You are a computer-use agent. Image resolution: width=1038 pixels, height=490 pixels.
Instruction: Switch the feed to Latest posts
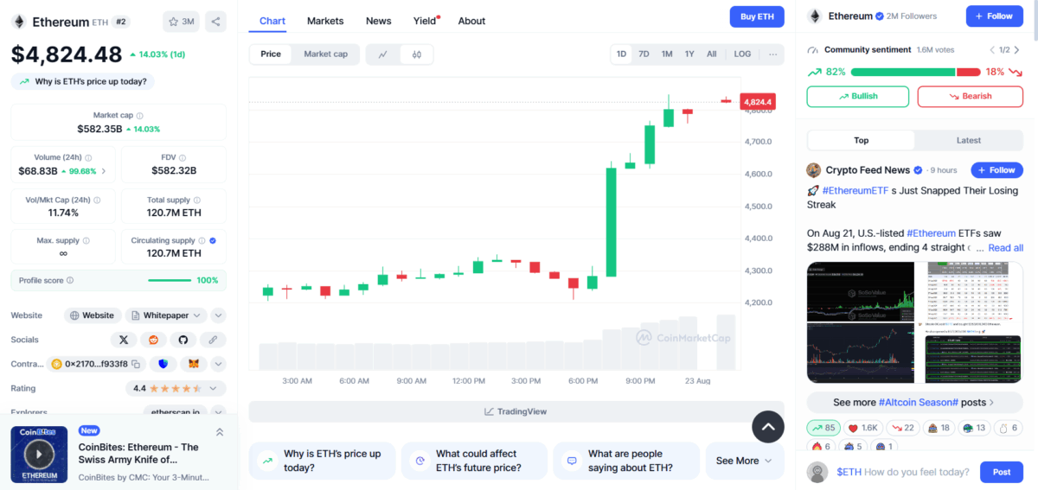pyautogui.click(x=969, y=140)
